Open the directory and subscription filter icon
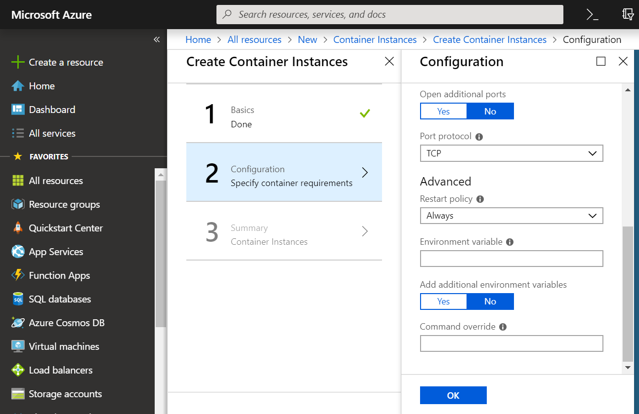The image size is (639, 414). point(628,14)
